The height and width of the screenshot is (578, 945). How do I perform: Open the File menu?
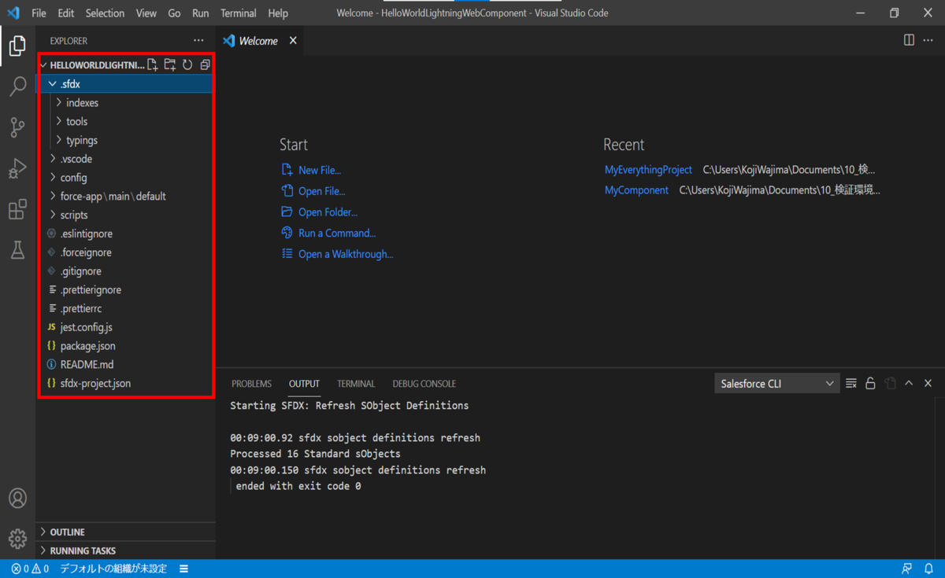click(39, 13)
